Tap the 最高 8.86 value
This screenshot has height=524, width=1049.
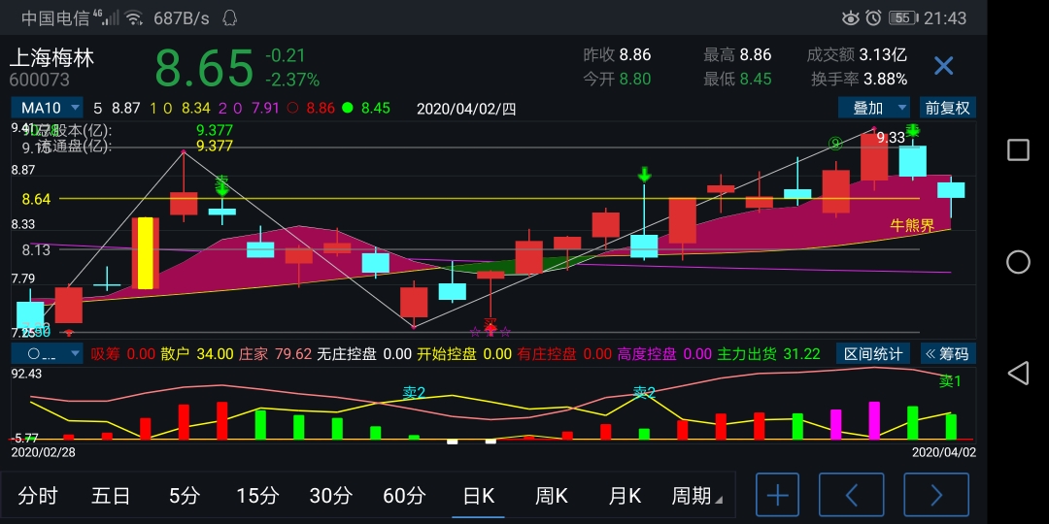[x=737, y=54]
